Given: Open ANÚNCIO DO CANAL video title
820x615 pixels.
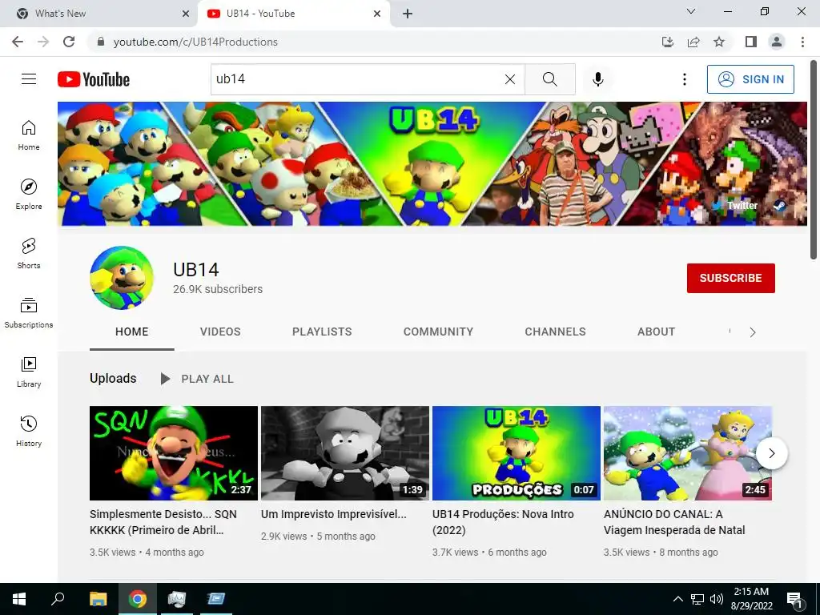Looking at the screenshot, I should 674,522.
